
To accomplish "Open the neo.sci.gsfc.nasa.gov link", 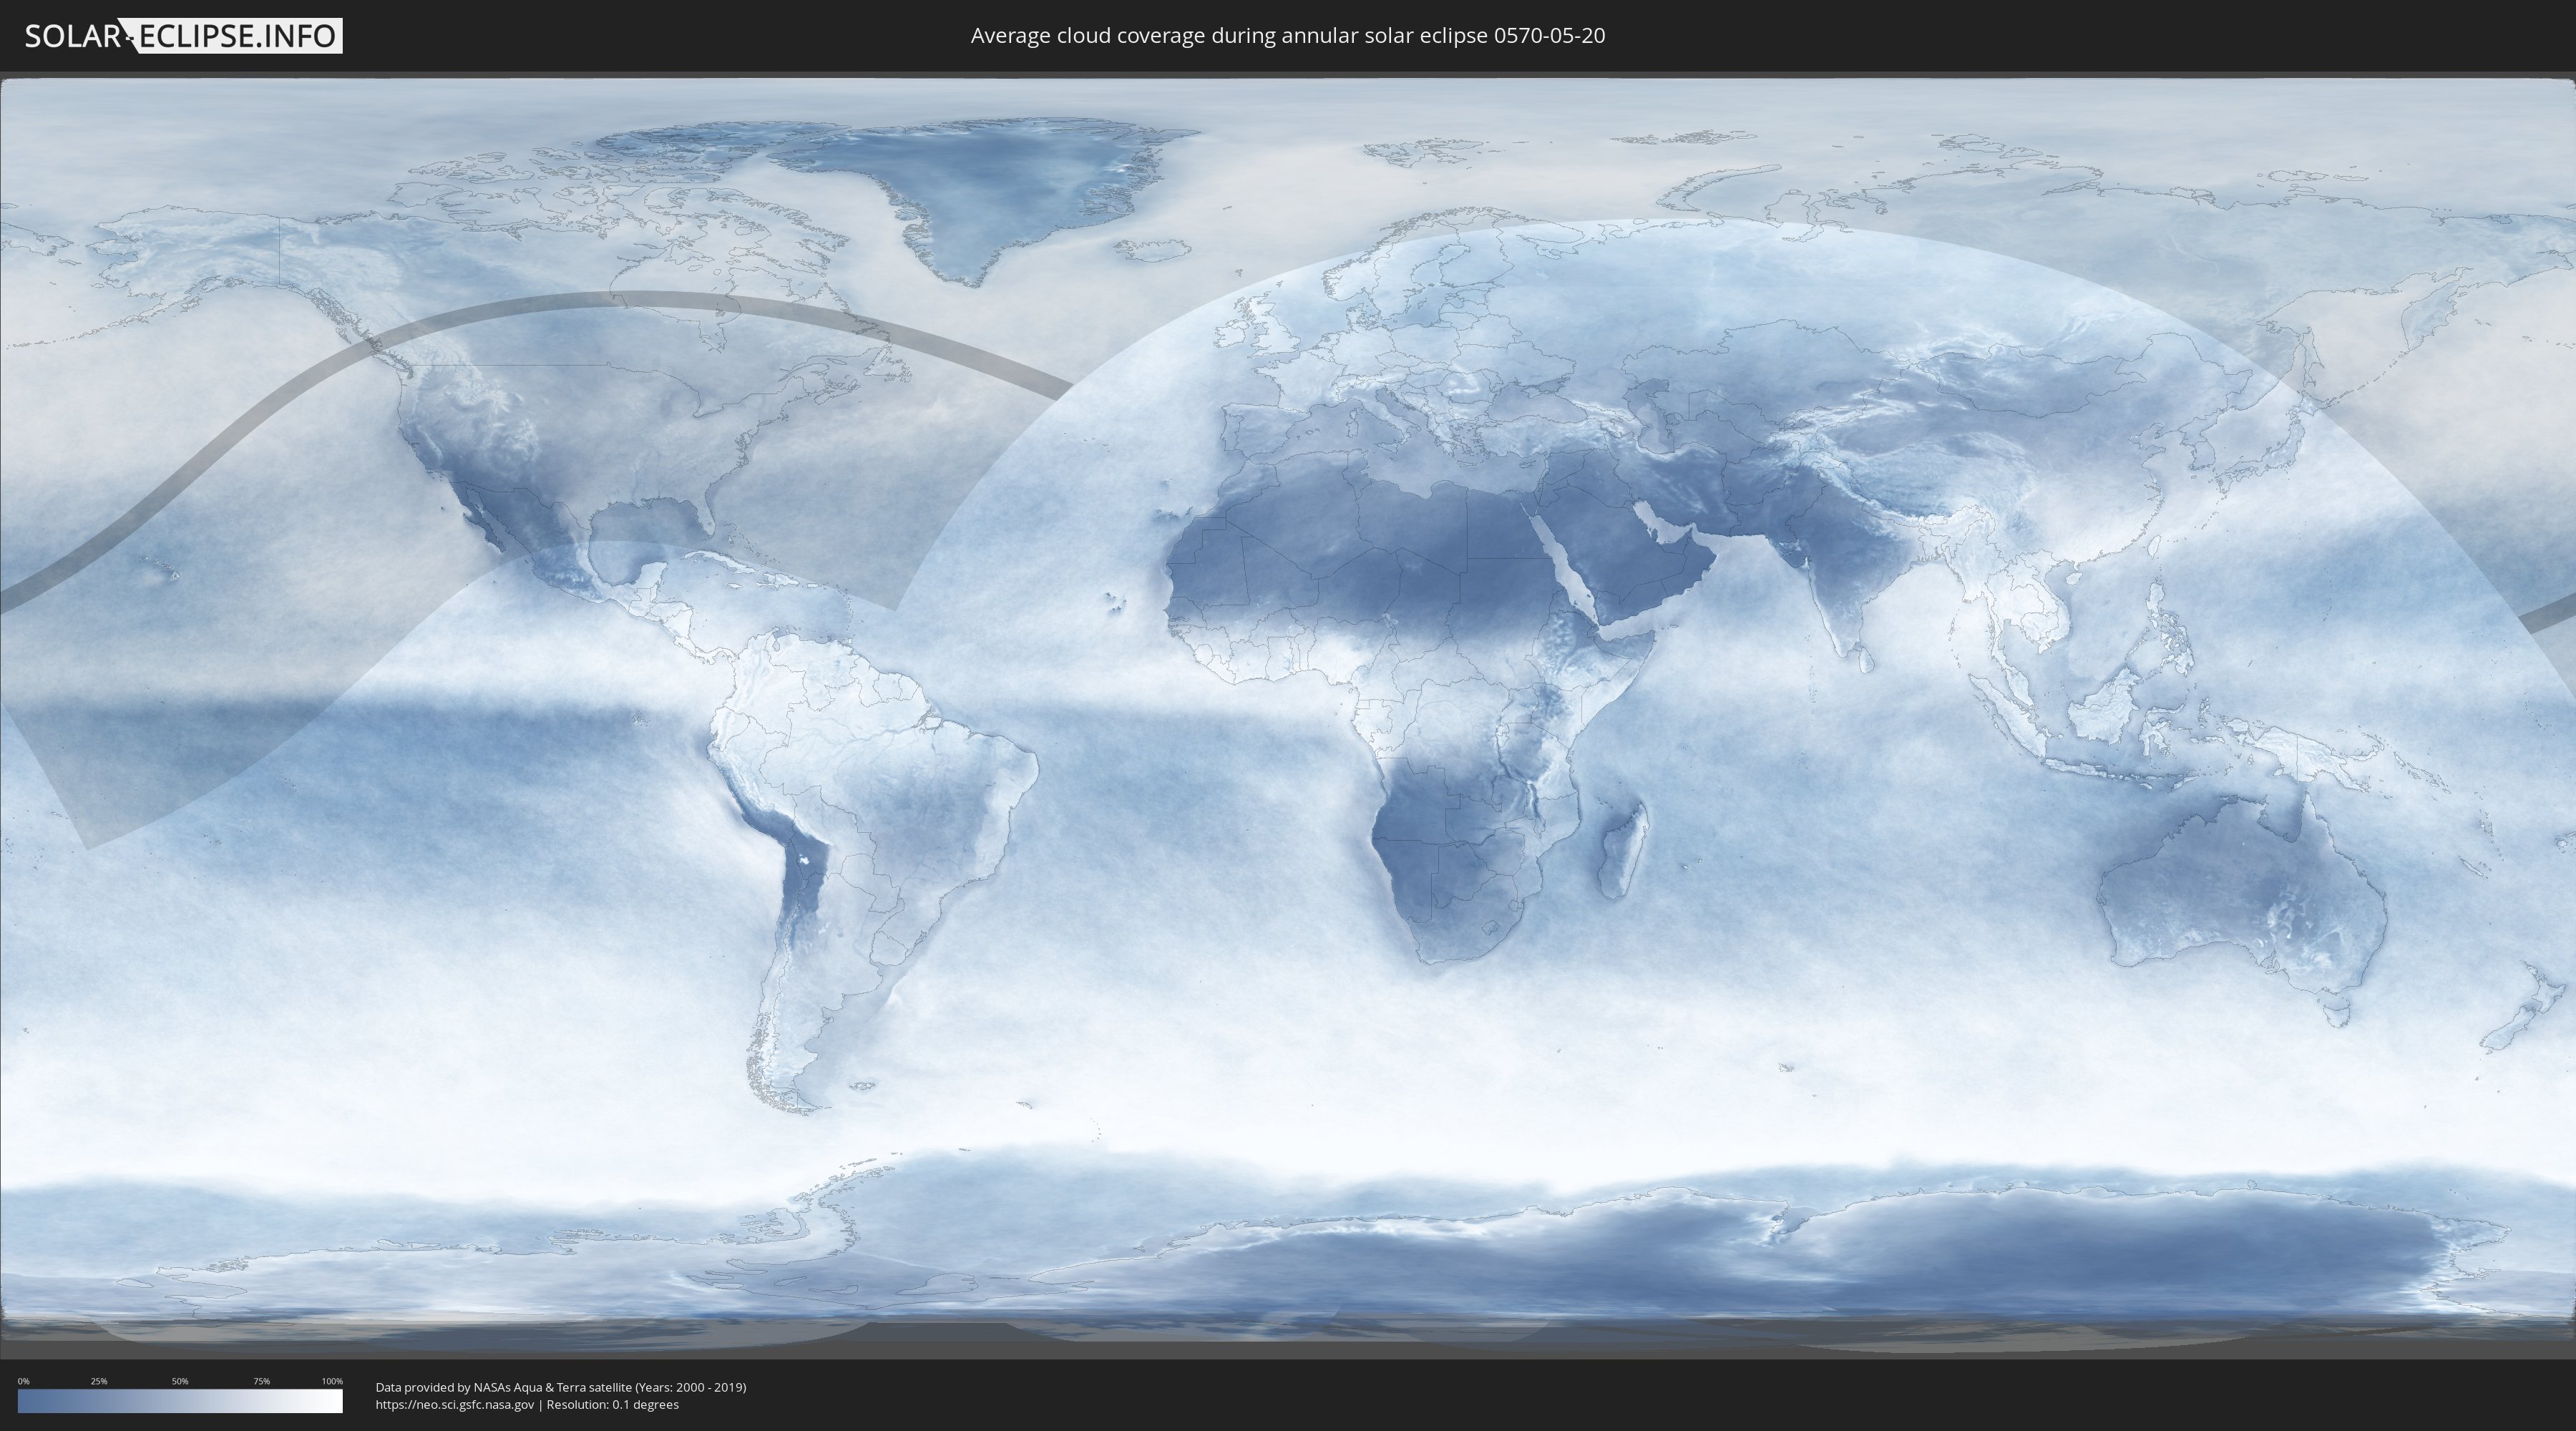I will tap(455, 1404).
